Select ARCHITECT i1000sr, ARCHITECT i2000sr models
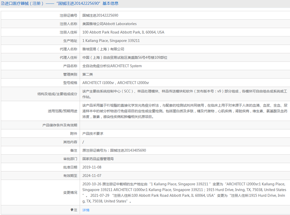This screenshot has height=215, width=290. 116,83
